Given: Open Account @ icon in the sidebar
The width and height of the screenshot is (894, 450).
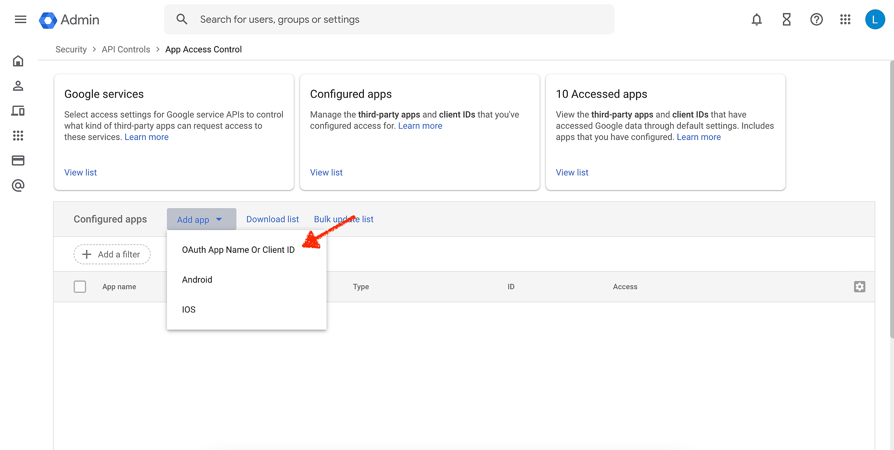Looking at the screenshot, I should [x=18, y=185].
